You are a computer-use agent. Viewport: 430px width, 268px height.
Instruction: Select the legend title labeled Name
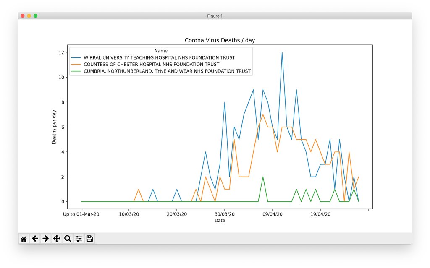click(161, 50)
